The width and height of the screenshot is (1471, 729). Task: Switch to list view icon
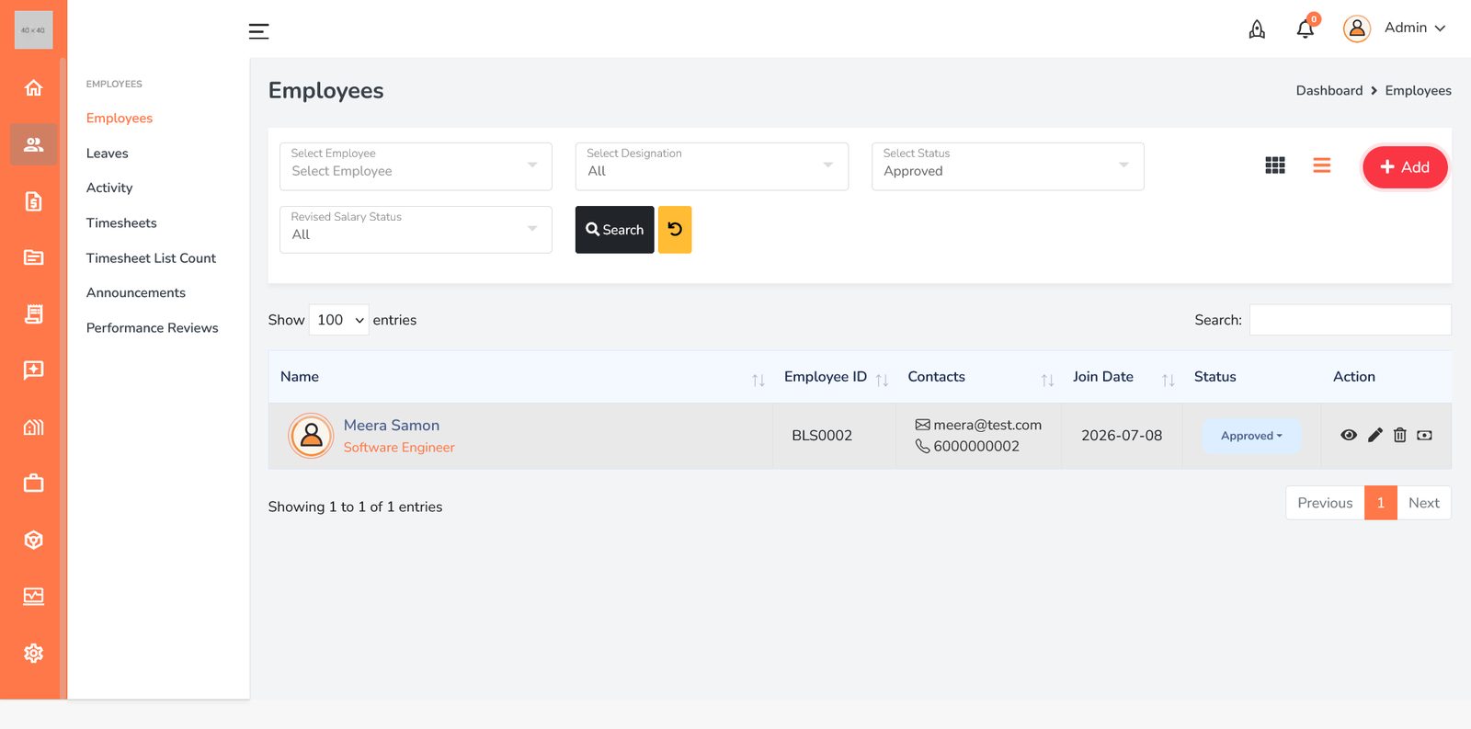(x=1322, y=165)
